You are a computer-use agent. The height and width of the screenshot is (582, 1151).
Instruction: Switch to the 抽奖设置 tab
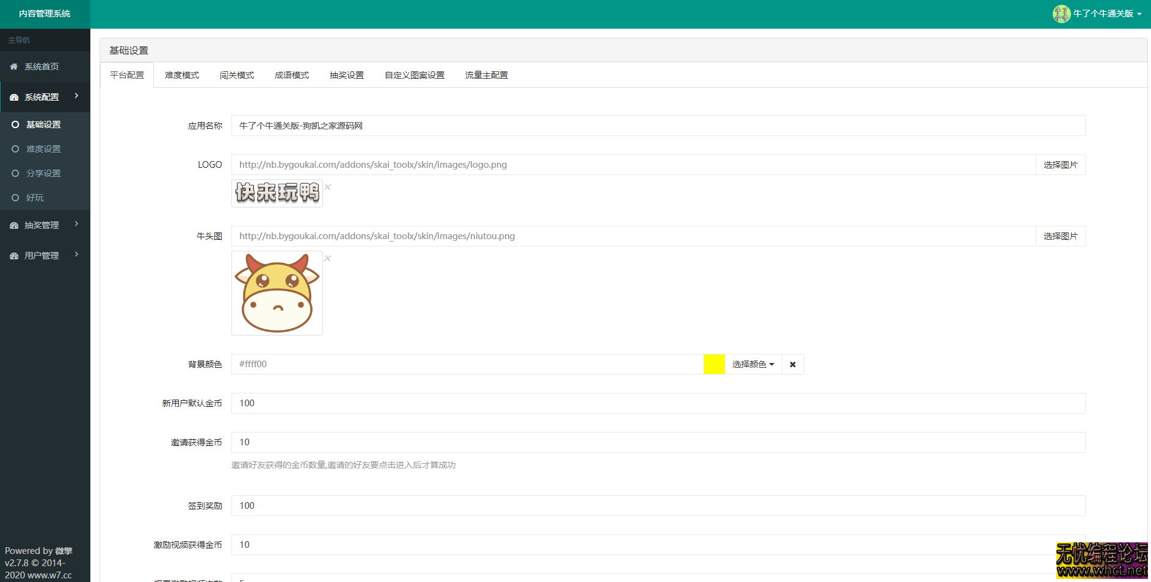coord(347,75)
